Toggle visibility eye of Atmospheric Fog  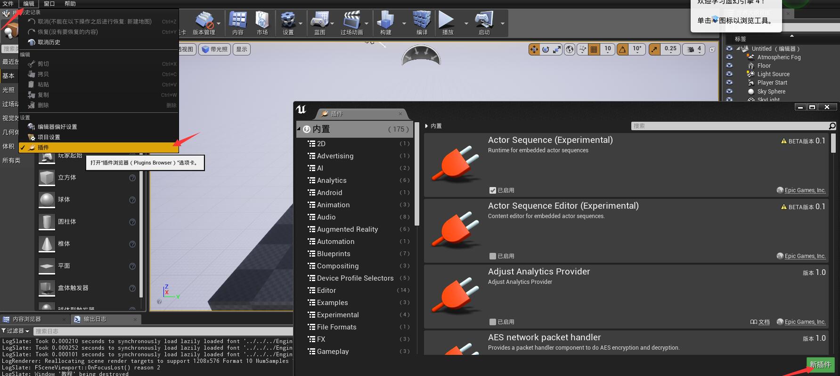(x=729, y=57)
